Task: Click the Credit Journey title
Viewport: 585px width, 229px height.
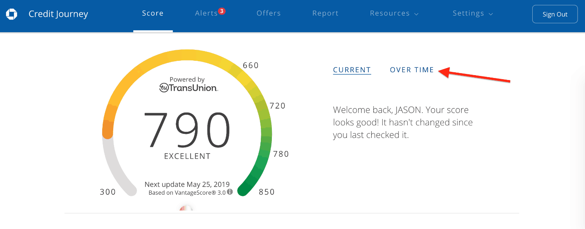Action: 58,14
